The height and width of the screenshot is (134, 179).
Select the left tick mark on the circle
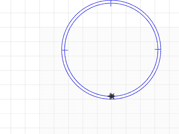point(65,50)
